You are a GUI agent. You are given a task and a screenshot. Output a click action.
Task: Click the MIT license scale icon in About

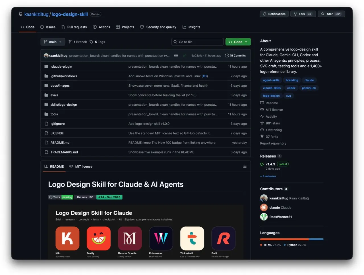click(262, 110)
